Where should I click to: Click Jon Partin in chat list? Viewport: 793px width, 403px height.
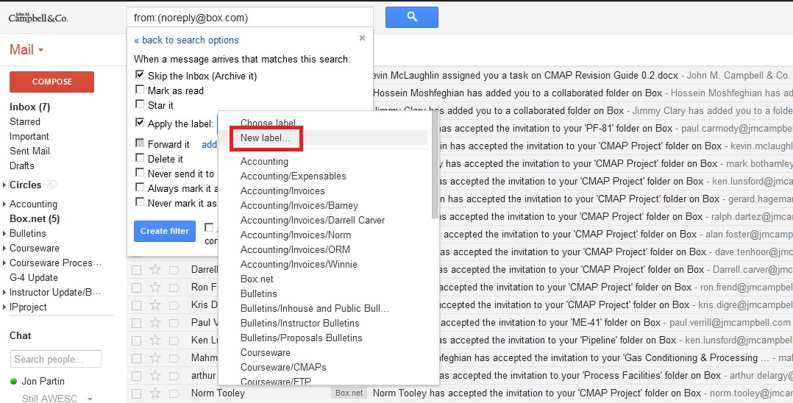pyautogui.click(x=43, y=381)
